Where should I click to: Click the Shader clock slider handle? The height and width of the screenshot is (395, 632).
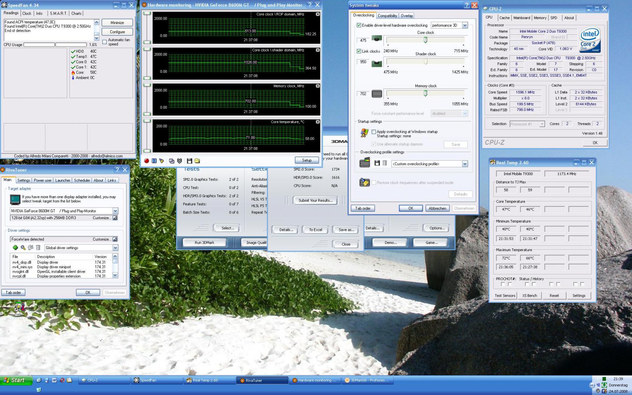[x=425, y=61]
